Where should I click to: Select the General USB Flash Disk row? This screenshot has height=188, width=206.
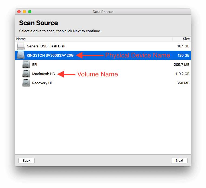point(103,46)
